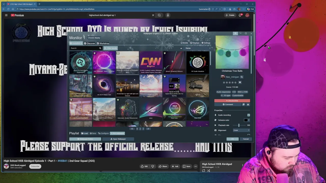Screen dimensions: 326x183
Task: Click the YouTube search button
Action: (159, 15)
